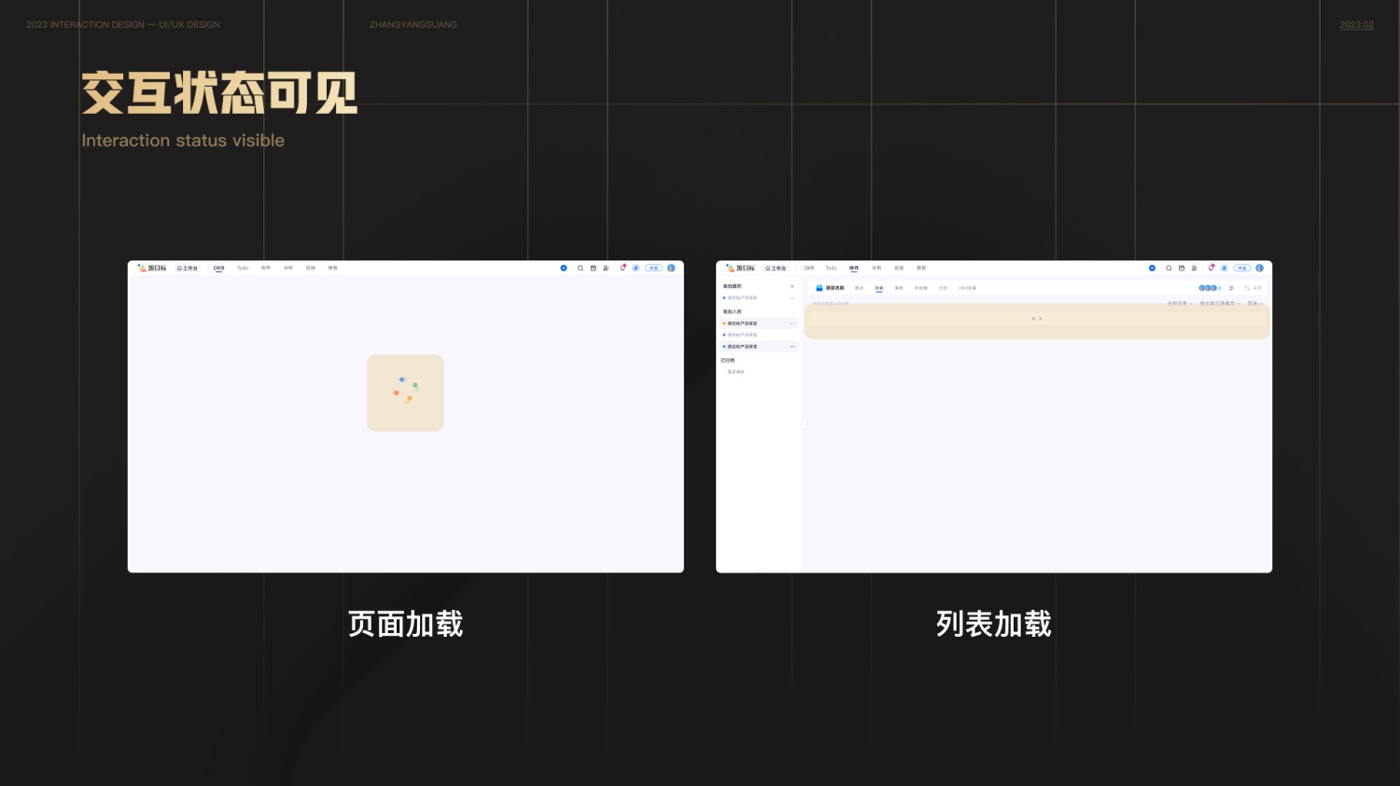The height and width of the screenshot is (786, 1400).
Task: Click the invite member icon in header
Action: point(1196,268)
